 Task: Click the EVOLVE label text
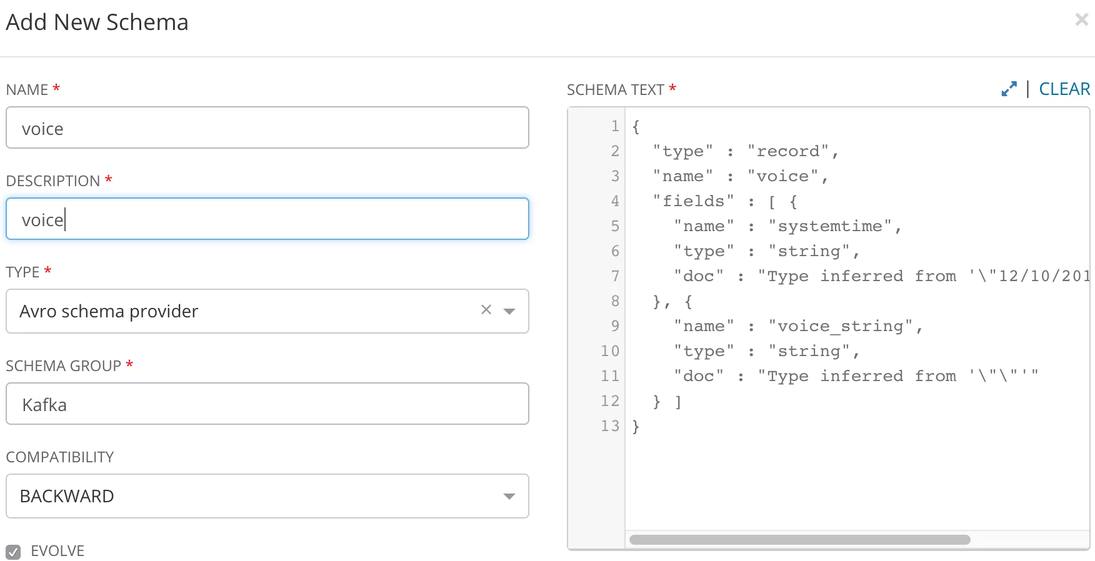57,551
